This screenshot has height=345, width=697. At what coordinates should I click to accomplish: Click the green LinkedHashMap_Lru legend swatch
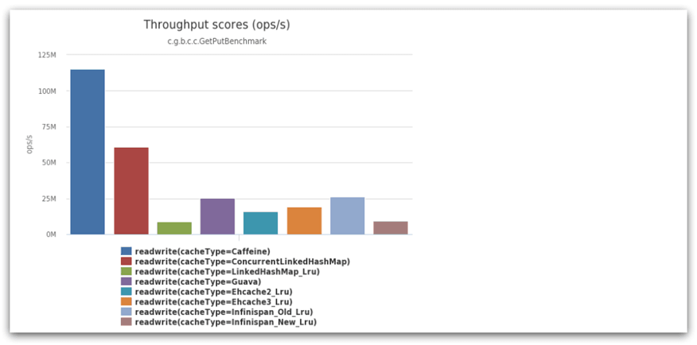pos(127,271)
